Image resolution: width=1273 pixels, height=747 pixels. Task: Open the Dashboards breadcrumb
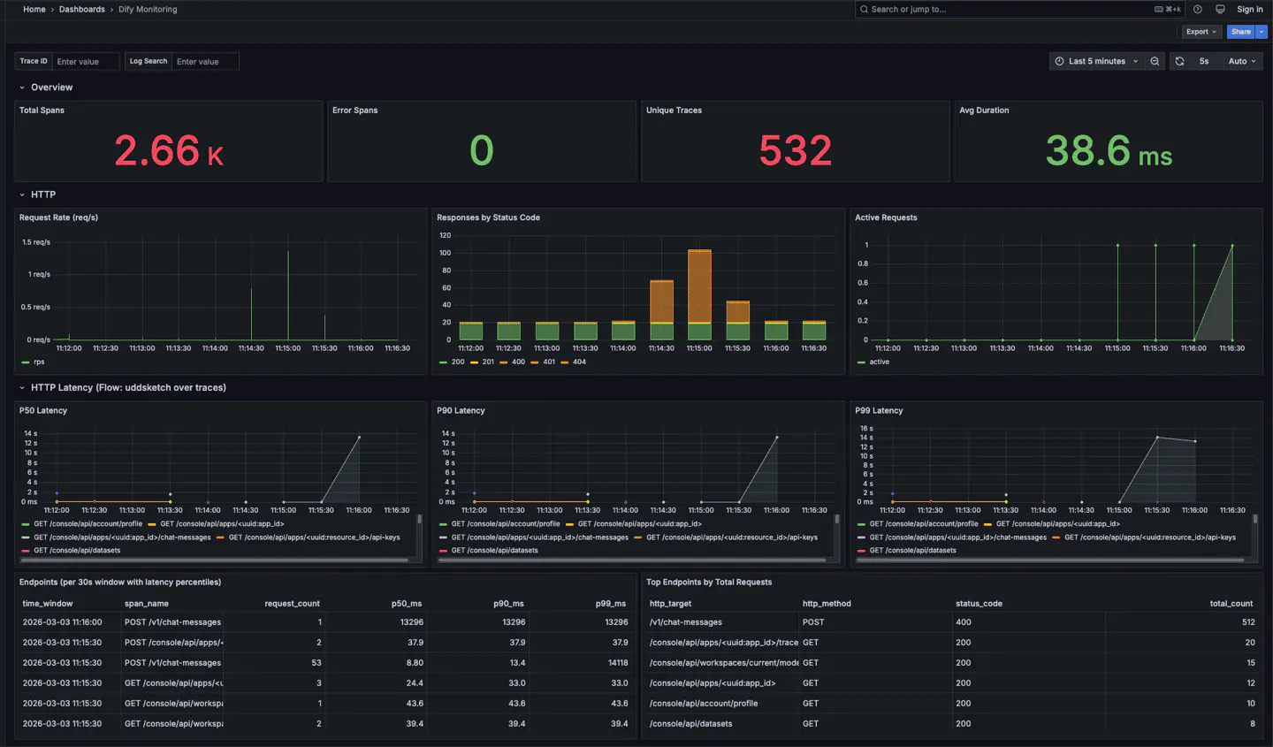82,10
